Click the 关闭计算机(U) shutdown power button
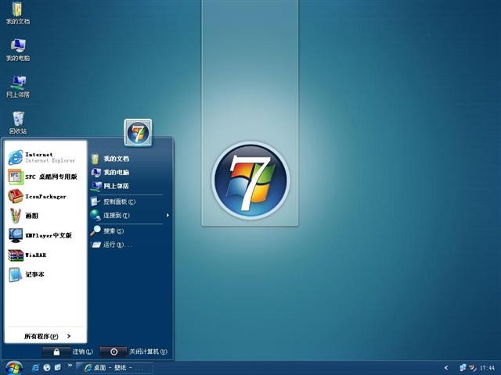Viewport: 501px width, 375px height. point(114,352)
